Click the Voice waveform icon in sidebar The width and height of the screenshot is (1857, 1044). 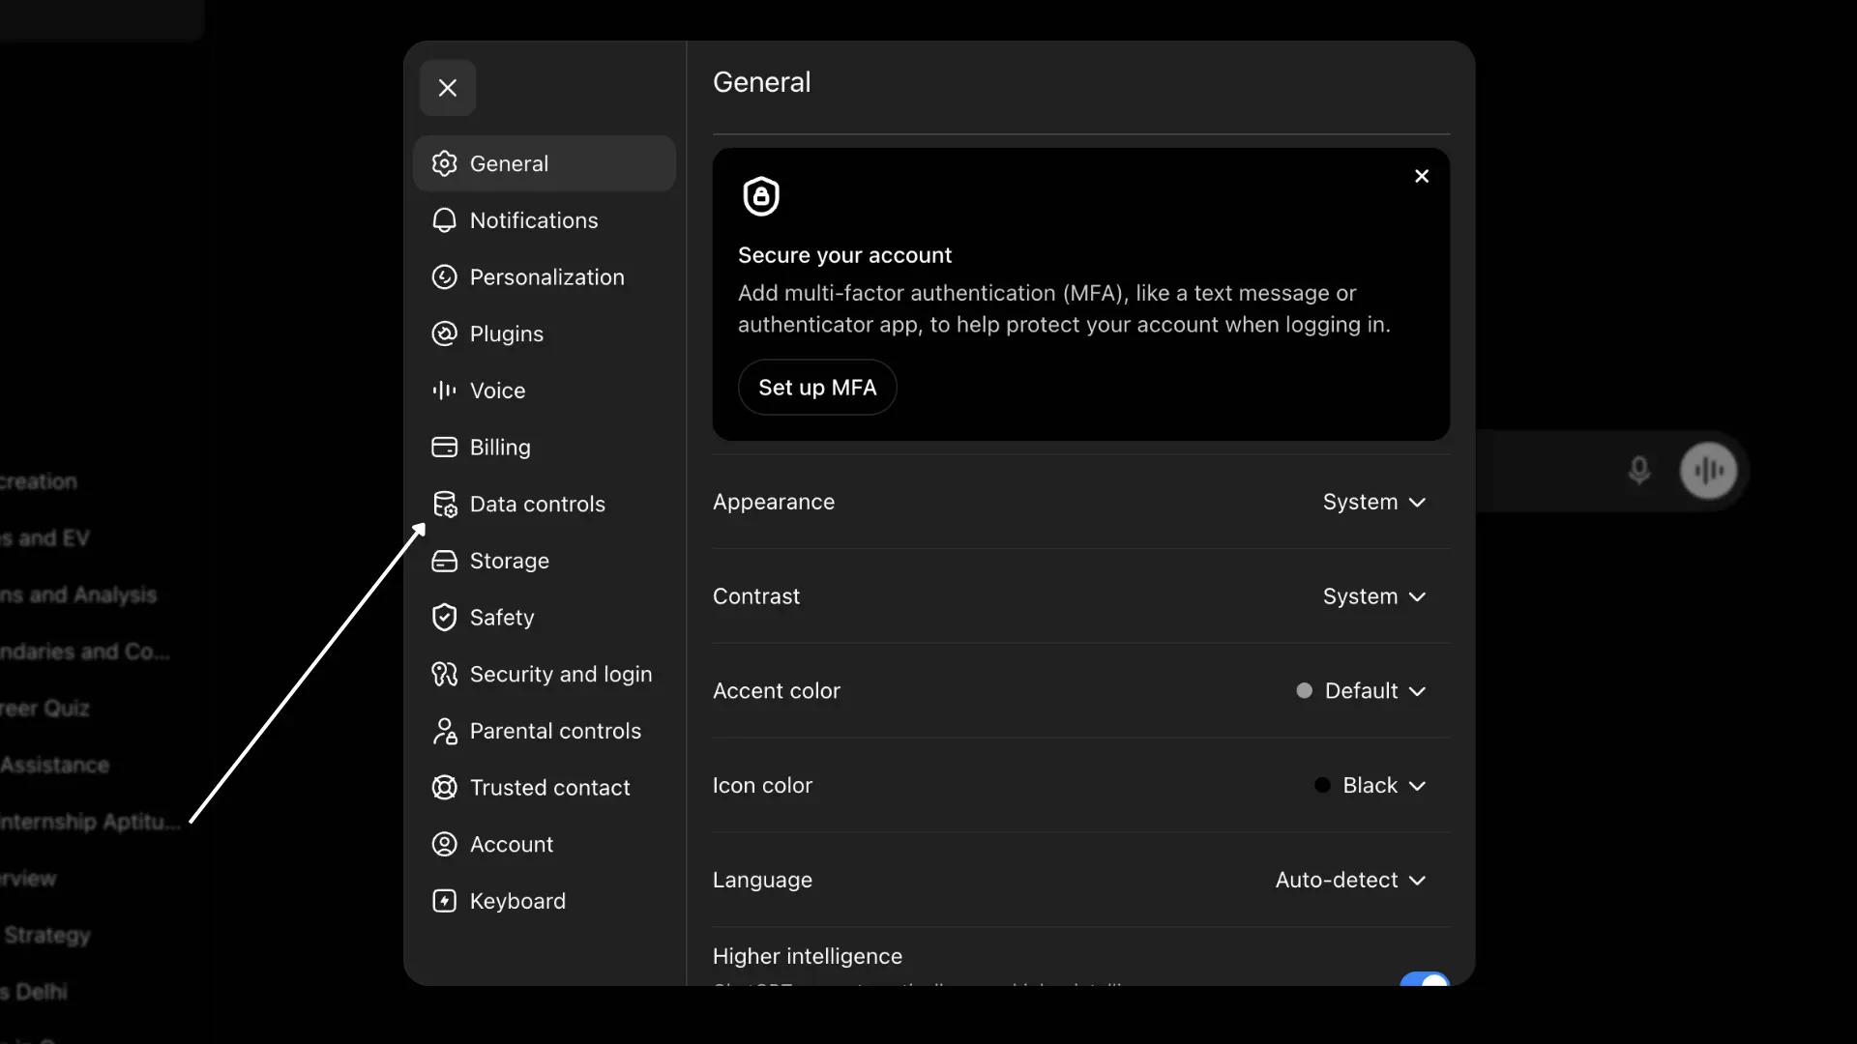coord(444,391)
